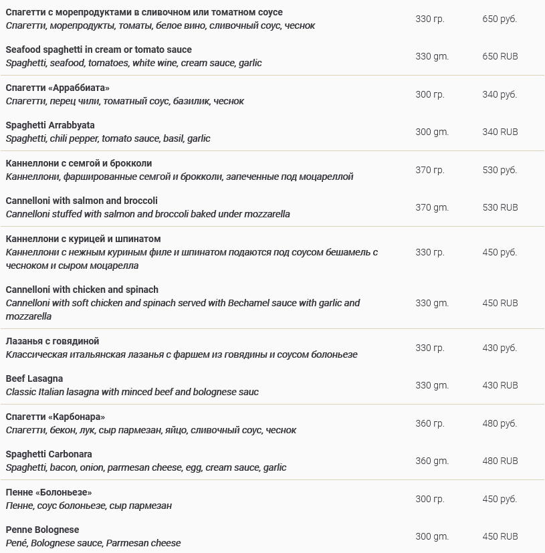
Task: Click the "Beef Lasagna" dish name
Action: pyautogui.click(x=34, y=378)
